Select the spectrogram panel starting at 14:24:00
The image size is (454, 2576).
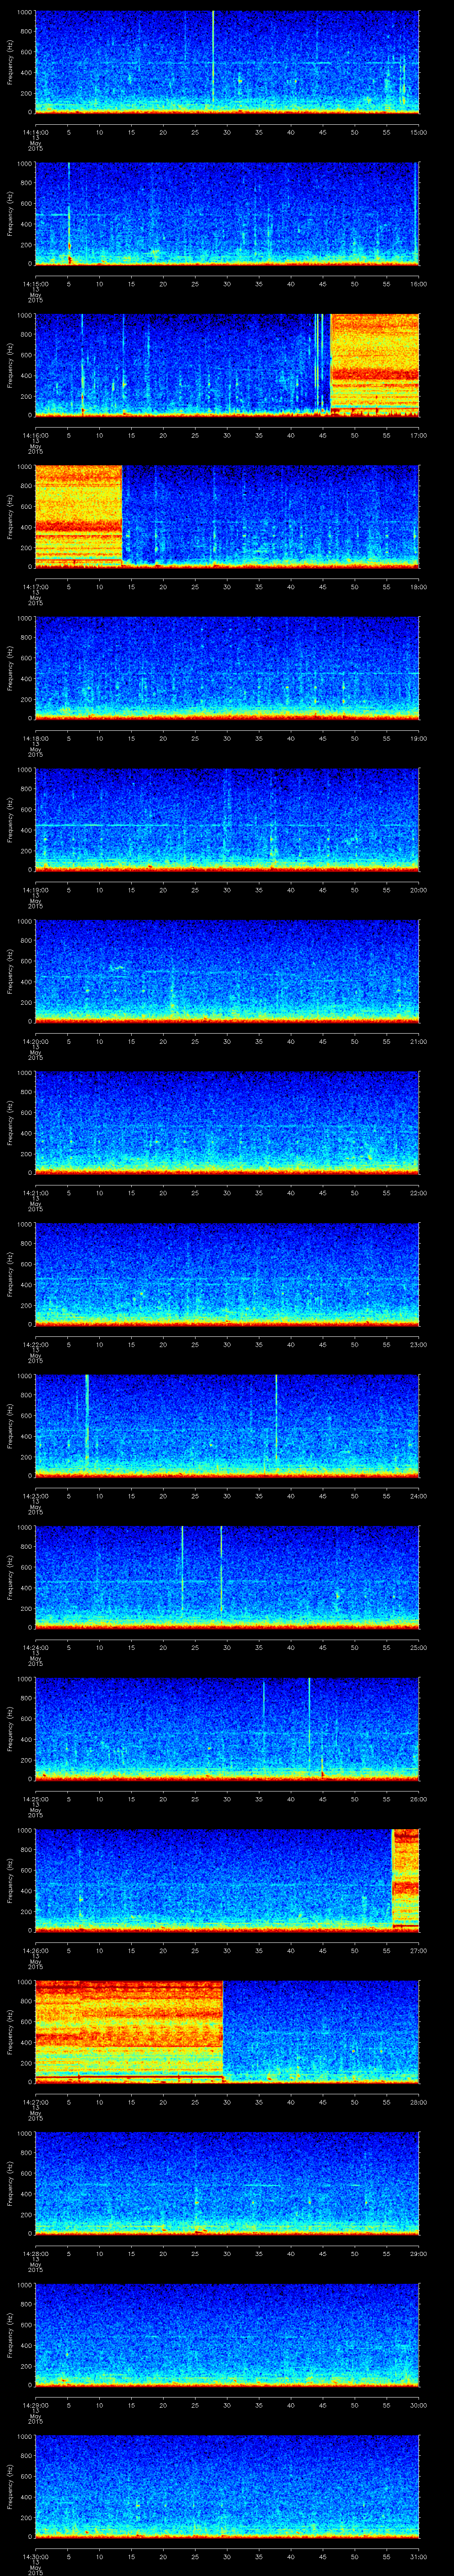[x=227, y=1577]
